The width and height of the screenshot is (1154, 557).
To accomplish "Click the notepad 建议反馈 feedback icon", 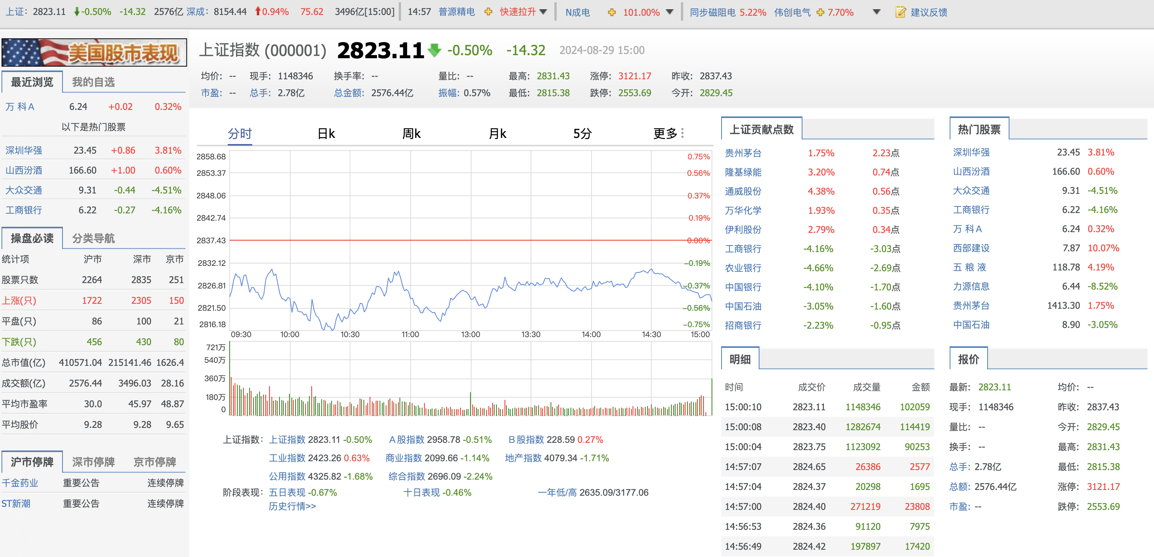I will click(x=901, y=12).
